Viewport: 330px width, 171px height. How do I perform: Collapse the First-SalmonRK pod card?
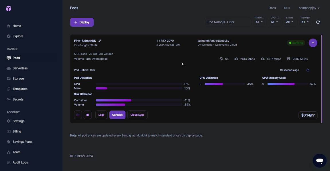tap(313, 43)
